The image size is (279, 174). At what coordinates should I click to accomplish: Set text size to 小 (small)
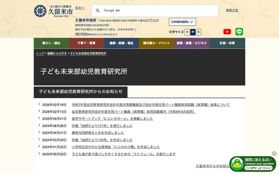point(187,32)
